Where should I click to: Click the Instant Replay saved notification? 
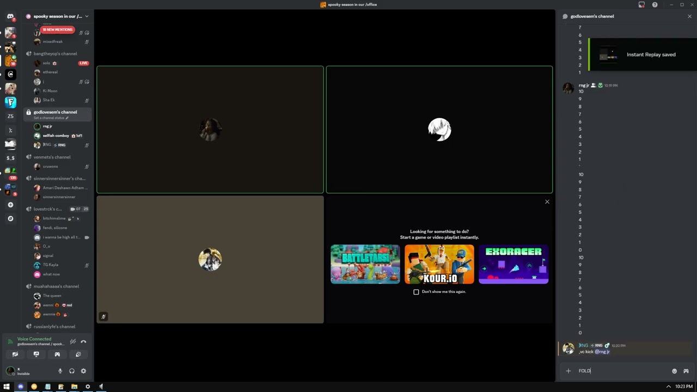tap(643, 54)
